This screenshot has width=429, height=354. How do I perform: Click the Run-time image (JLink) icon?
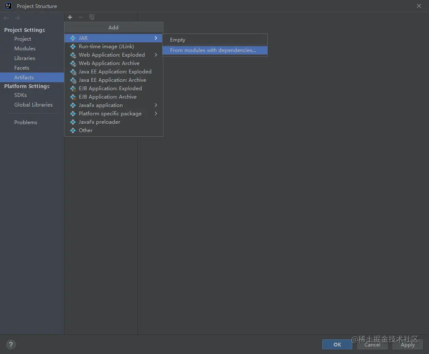pos(73,47)
